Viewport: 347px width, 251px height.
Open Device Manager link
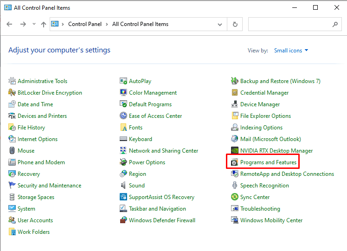(260, 104)
